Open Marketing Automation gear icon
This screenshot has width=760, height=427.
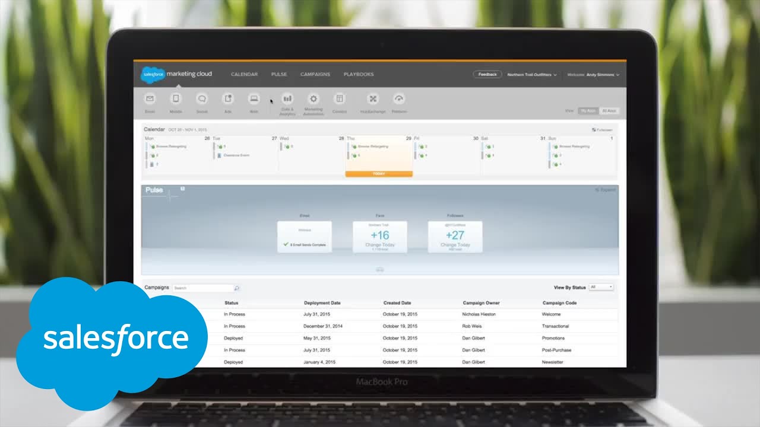(313, 99)
